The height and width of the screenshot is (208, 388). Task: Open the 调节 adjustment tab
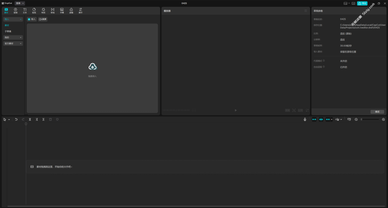[80, 11]
